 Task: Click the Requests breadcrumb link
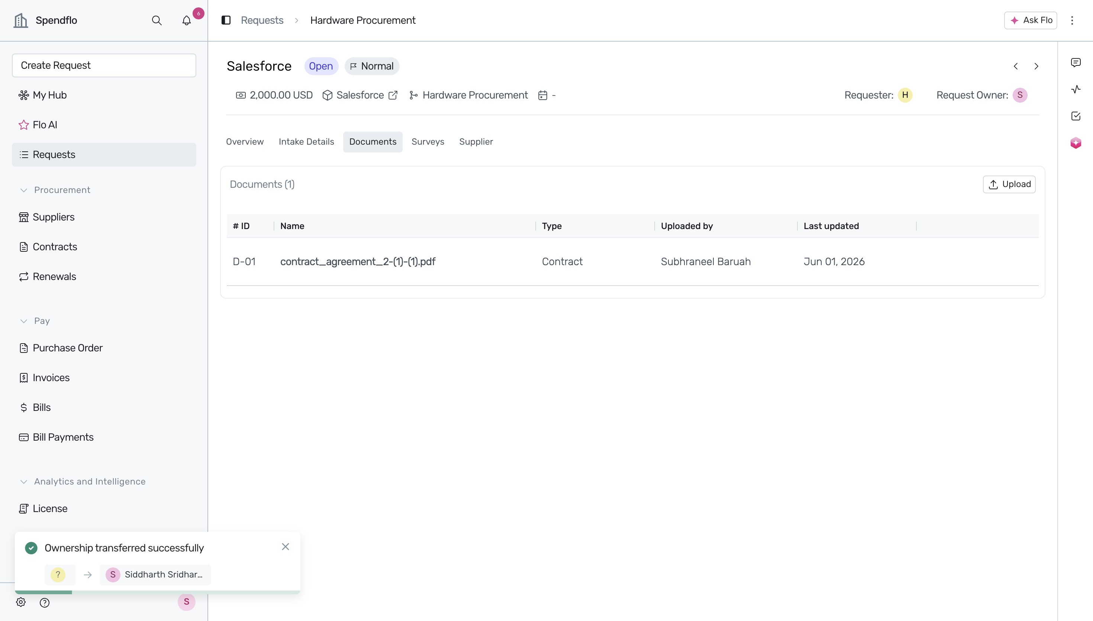point(262,20)
